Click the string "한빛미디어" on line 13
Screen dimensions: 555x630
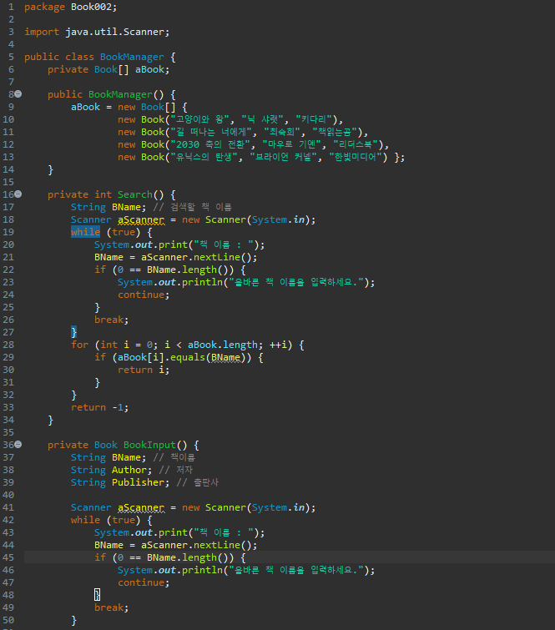tap(358, 157)
